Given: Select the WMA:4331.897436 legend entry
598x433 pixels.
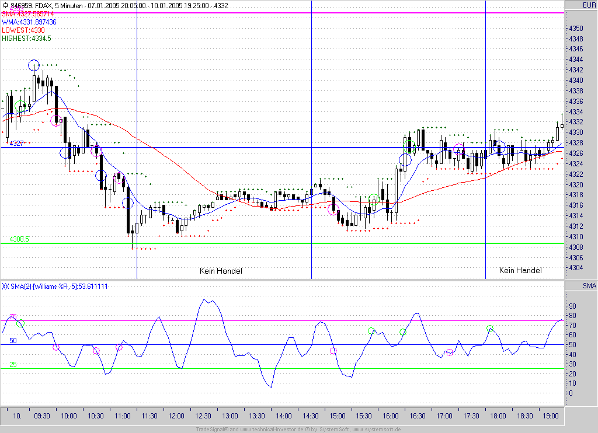Looking at the screenshot, I should click(x=29, y=22).
